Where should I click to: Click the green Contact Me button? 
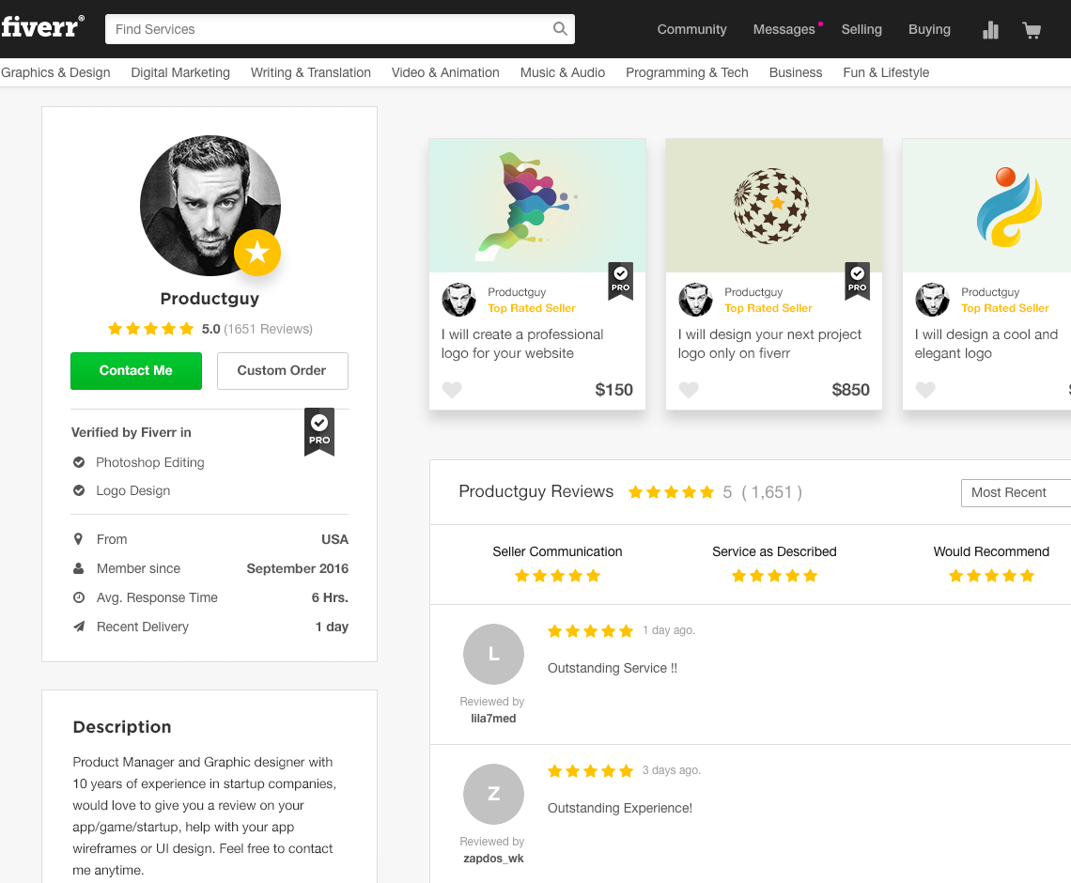136,371
